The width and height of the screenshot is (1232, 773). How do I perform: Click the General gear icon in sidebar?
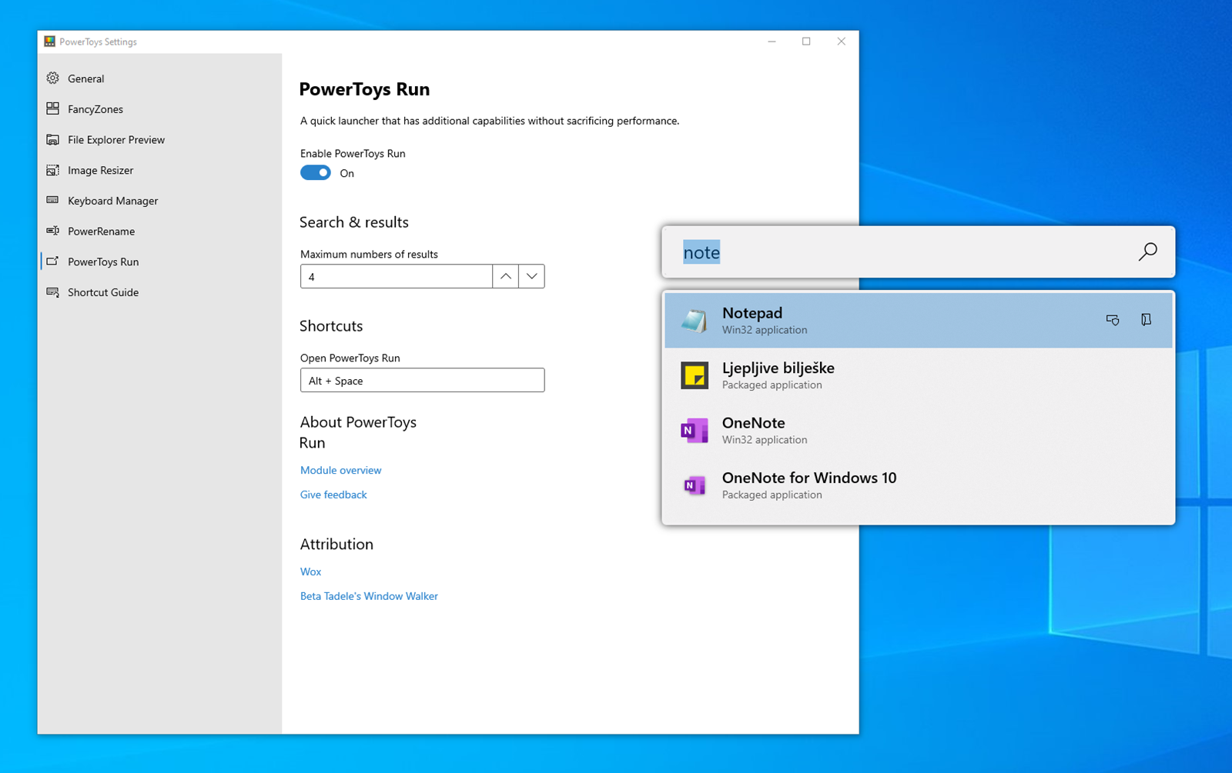click(52, 78)
